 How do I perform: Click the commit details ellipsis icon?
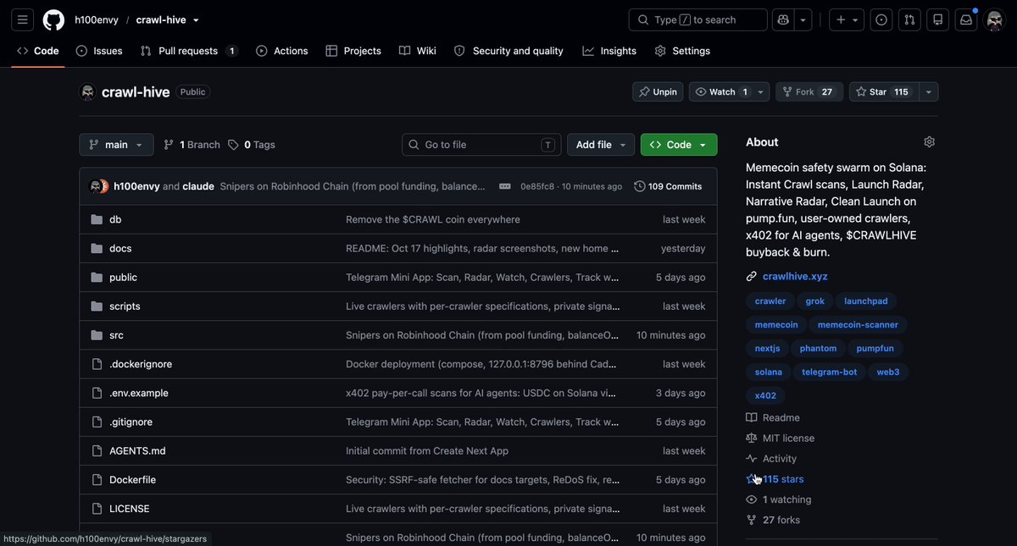505,186
